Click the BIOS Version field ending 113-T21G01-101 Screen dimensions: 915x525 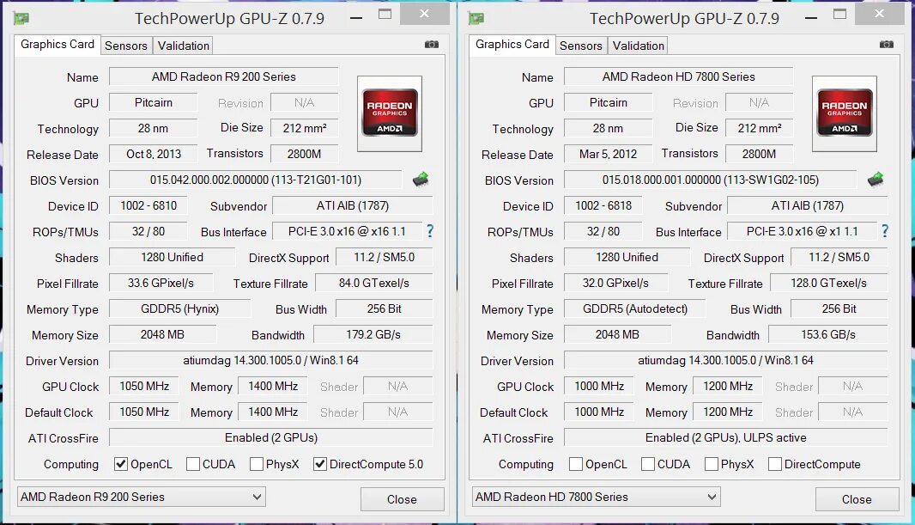coord(256,180)
